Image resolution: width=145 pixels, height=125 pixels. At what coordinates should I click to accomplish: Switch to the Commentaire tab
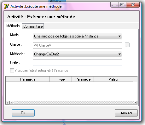click(x=33, y=26)
